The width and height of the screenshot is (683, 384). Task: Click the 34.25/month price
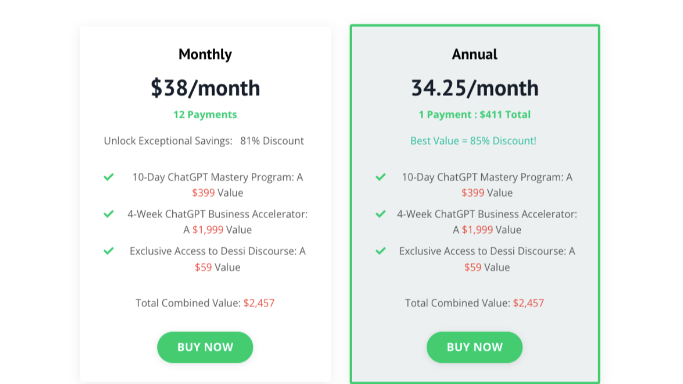click(474, 88)
